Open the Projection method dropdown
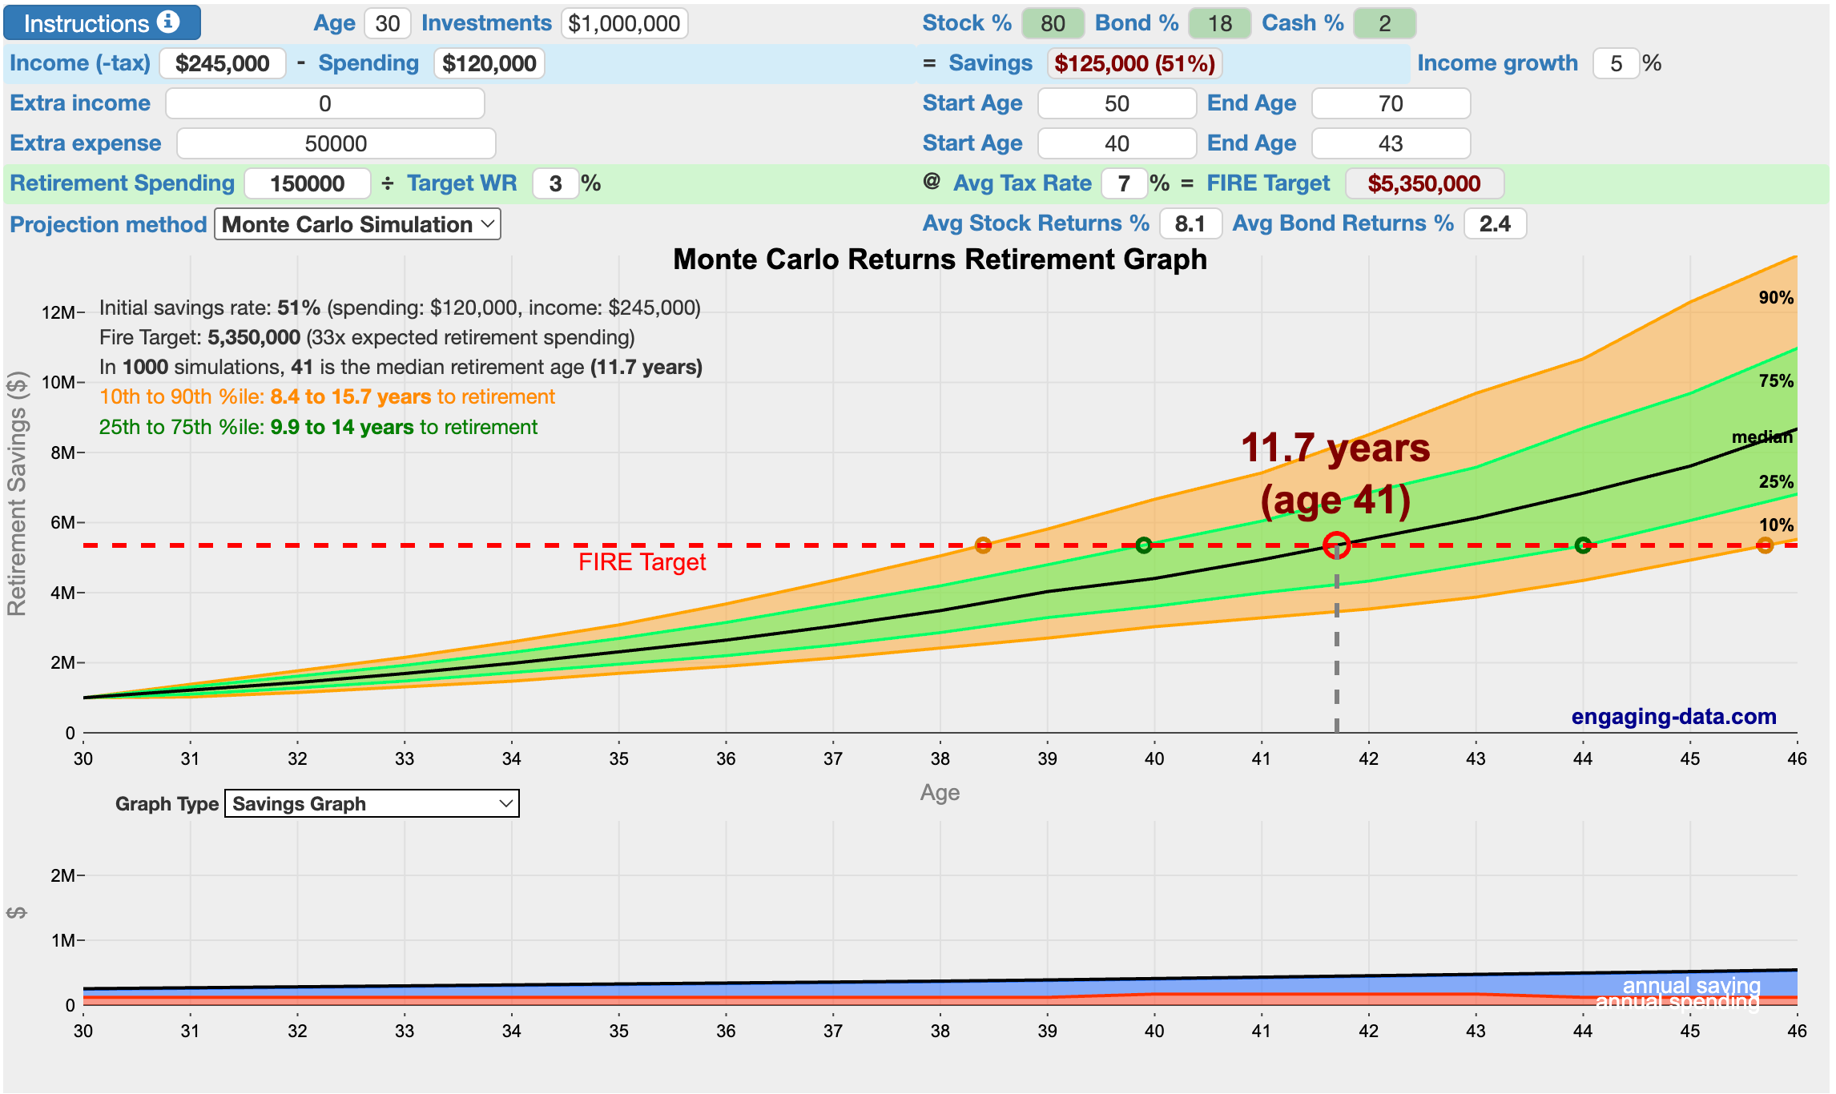This screenshot has width=1836, height=1094. coord(357,224)
